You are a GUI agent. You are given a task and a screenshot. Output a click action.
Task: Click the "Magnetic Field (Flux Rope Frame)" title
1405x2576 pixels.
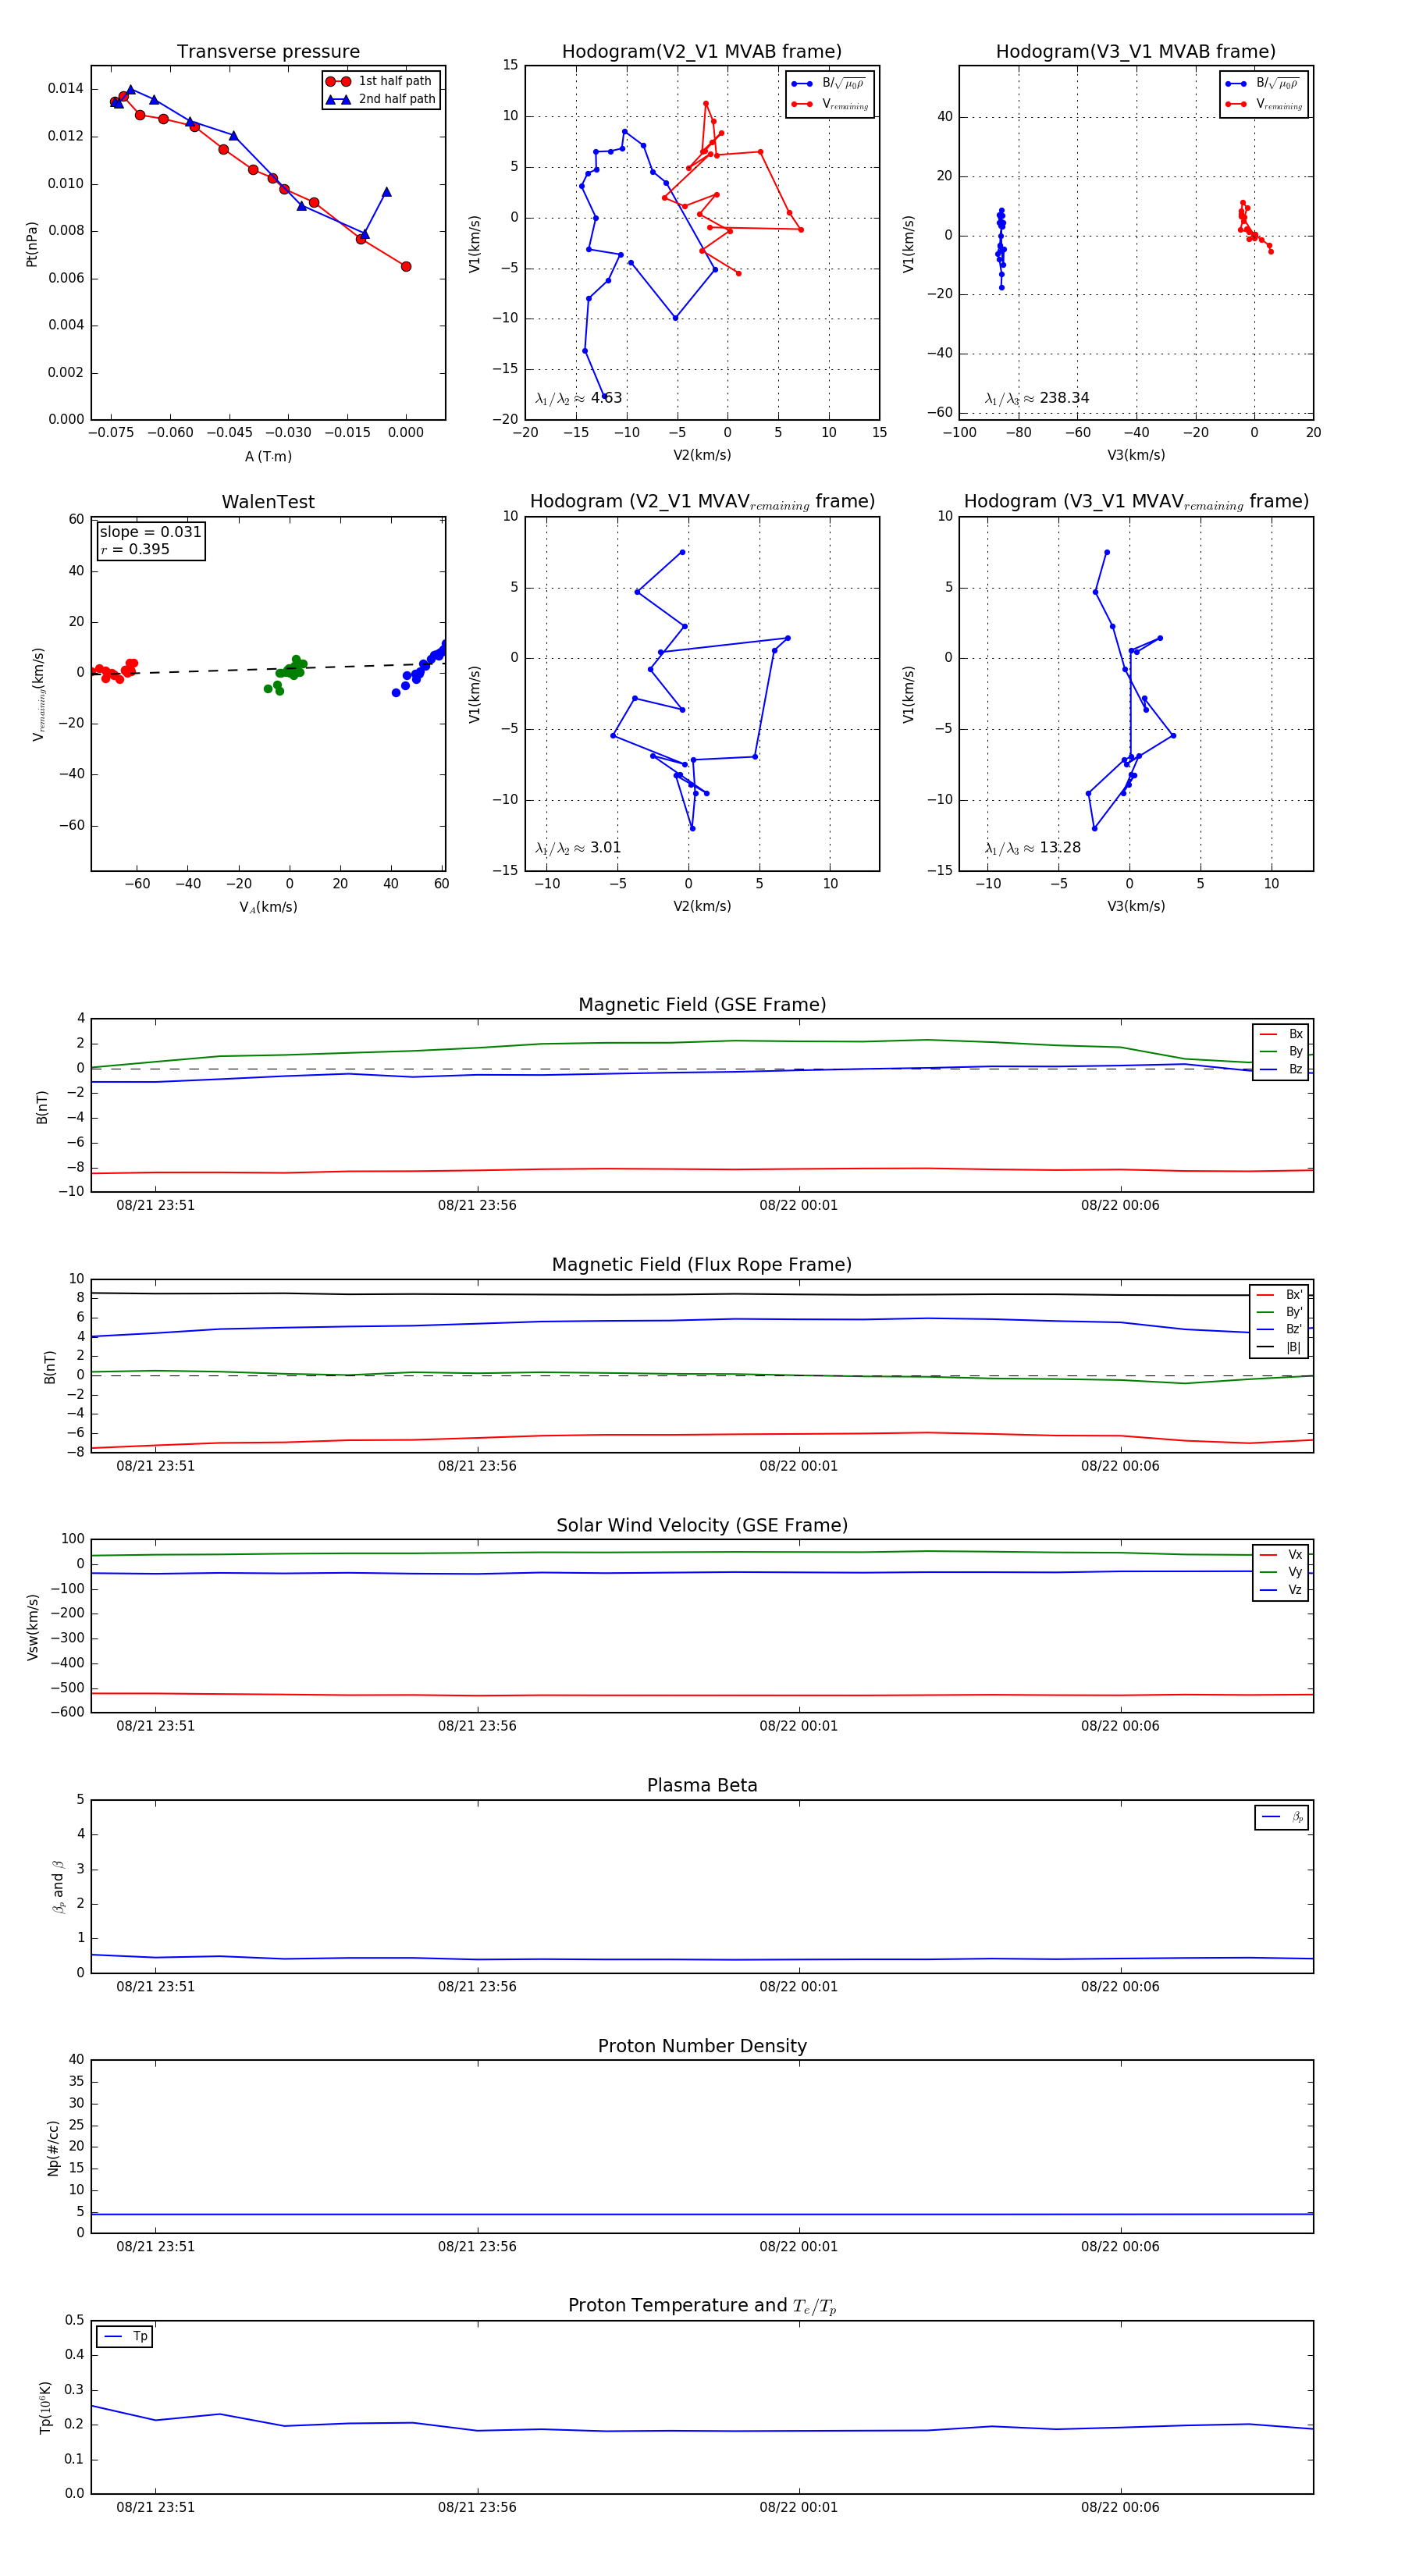tap(702, 1265)
